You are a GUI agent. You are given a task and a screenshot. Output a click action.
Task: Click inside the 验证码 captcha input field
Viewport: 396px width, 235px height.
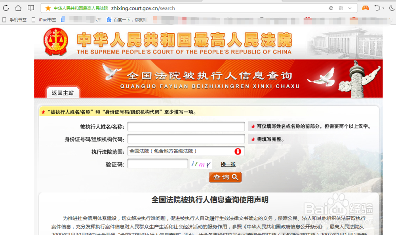(157, 164)
